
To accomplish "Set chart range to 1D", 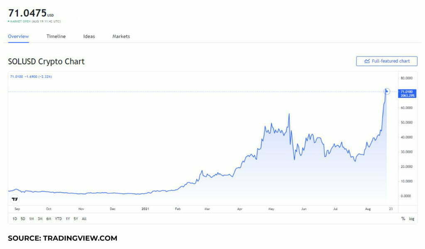I will pyautogui.click(x=15, y=219).
